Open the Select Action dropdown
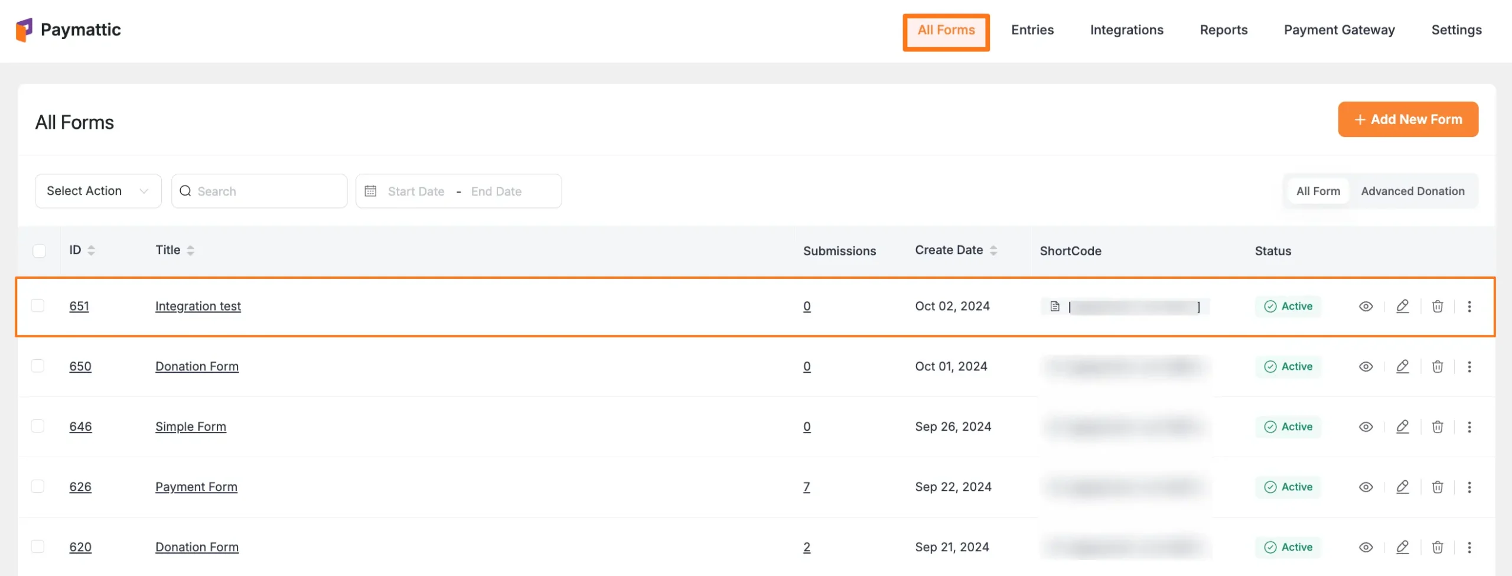Viewport: 1512px width, 576px height. point(98,191)
